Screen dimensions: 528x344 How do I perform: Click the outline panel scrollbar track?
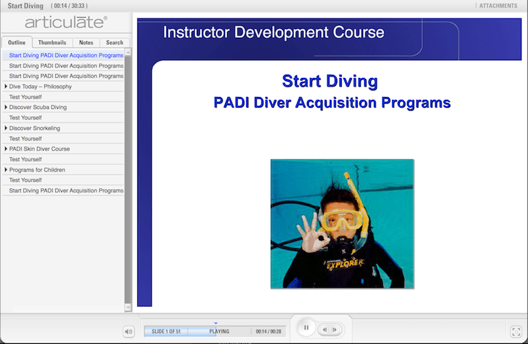coord(128,180)
